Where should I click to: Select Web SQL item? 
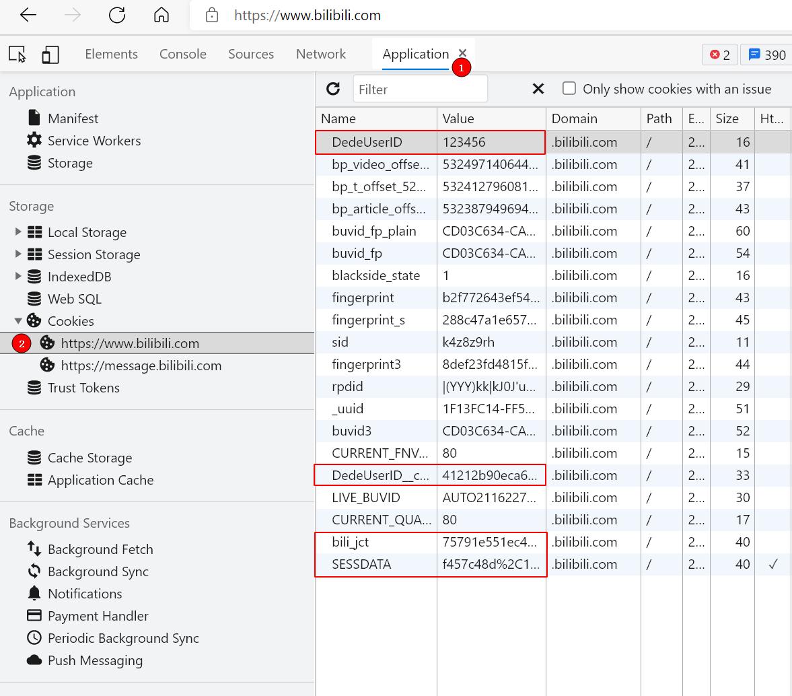(74, 299)
